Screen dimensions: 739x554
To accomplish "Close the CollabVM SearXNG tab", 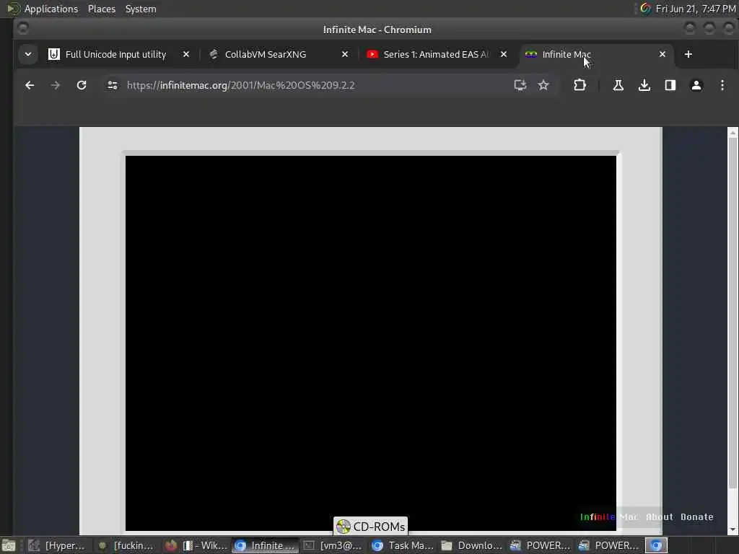I will click(345, 54).
